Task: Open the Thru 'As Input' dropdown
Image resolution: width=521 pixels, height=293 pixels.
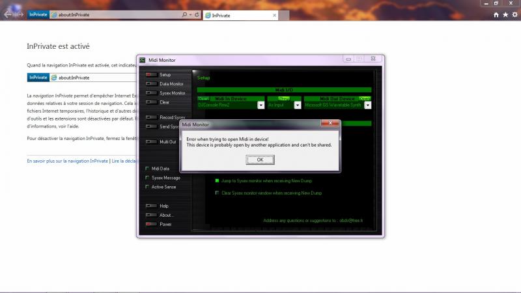Action: tap(298, 105)
